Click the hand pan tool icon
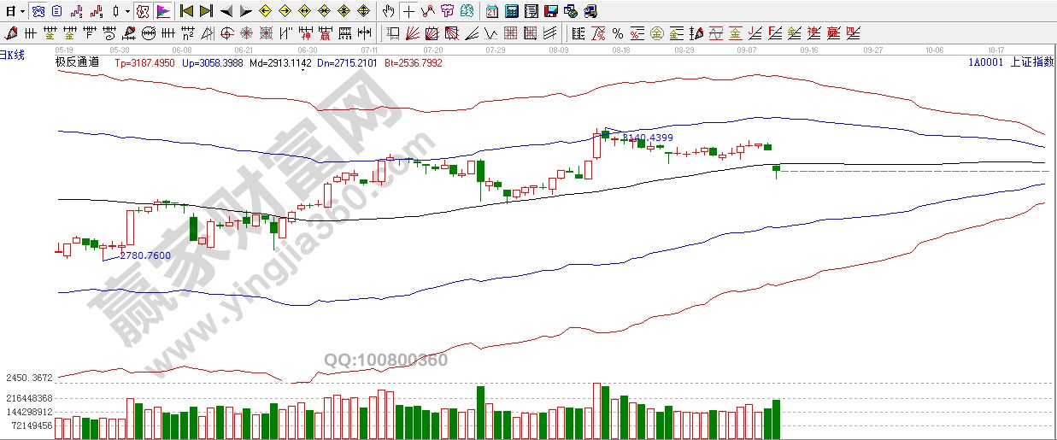 [389, 11]
